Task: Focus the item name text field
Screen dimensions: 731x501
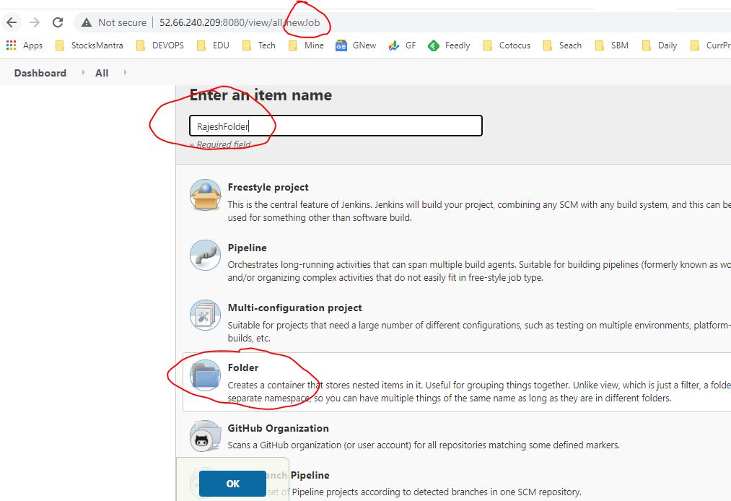Action: coord(336,126)
